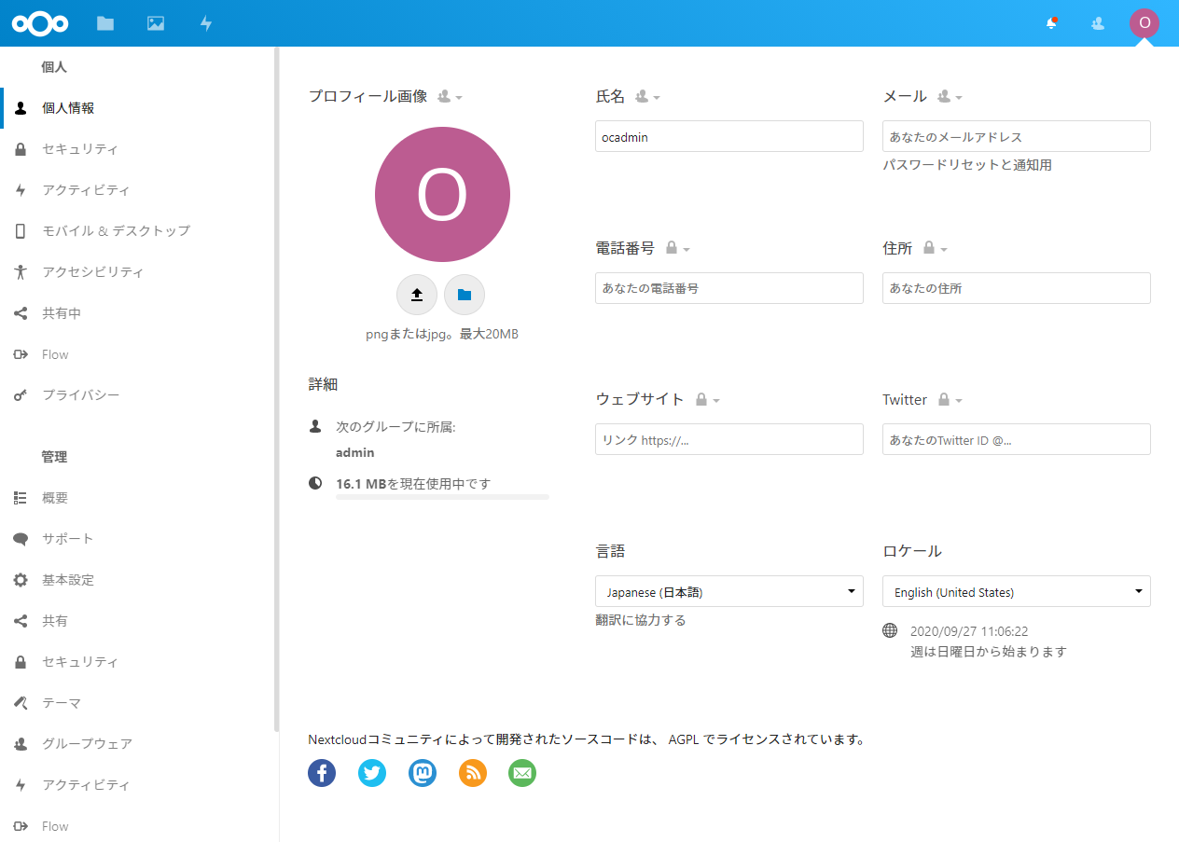Open the RSS feed icon
The height and width of the screenshot is (842, 1179).
point(473,772)
